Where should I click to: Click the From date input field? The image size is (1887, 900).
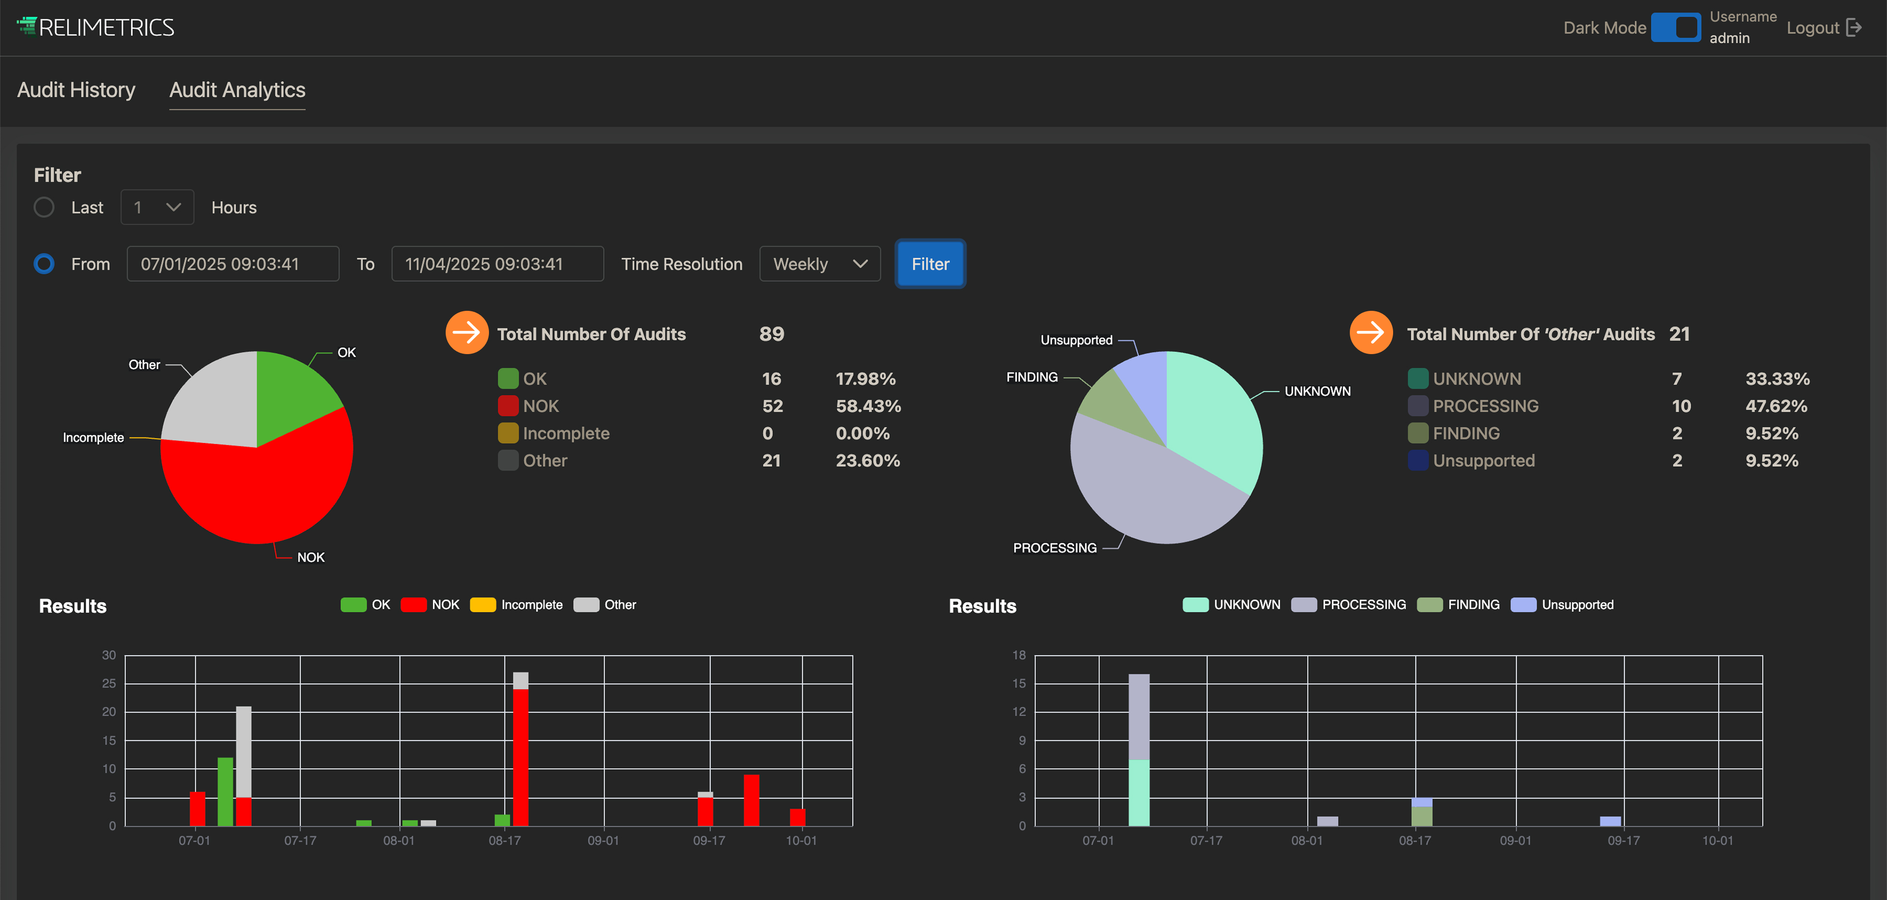233,264
